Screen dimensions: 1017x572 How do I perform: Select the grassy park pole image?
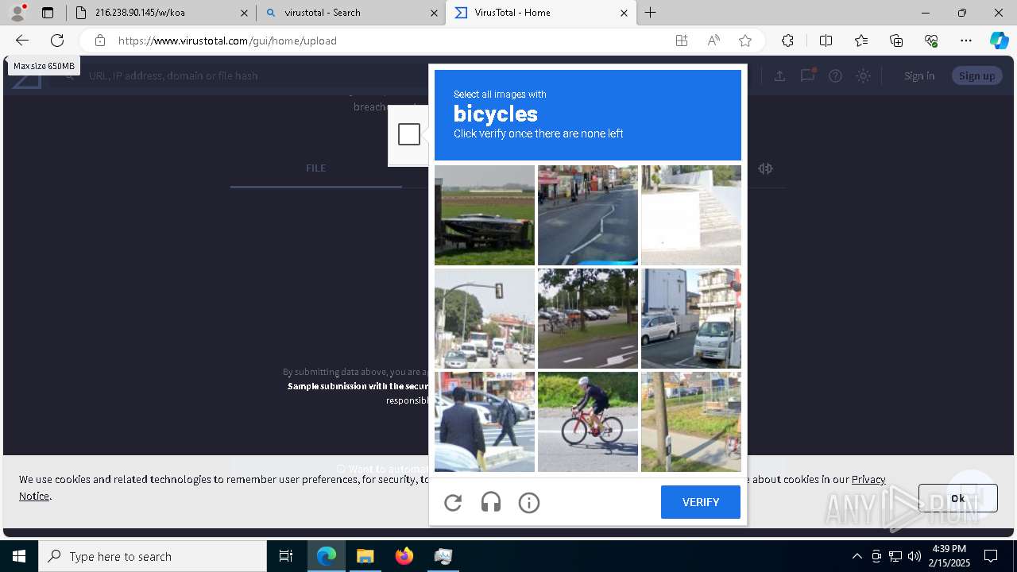(691, 422)
